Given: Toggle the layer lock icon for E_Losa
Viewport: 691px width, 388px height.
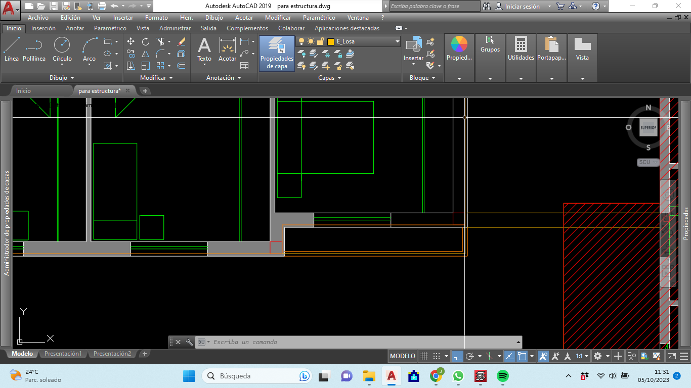Looking at the screenshot, I should [320, 41].
